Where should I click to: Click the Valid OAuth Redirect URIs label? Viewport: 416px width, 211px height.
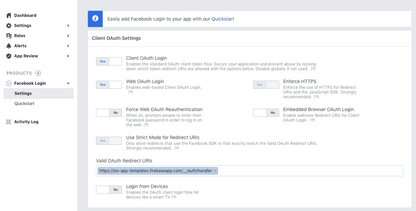(124, 161)
